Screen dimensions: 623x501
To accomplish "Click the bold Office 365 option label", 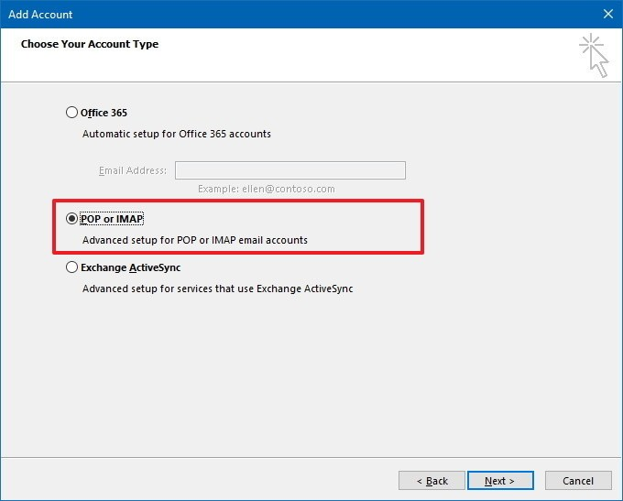I will pos(104,113).
